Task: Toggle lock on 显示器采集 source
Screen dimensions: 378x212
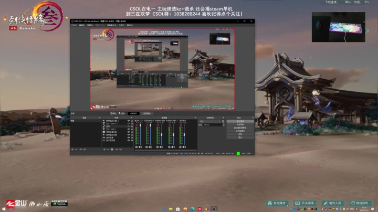Action: [x=132, y=140]
